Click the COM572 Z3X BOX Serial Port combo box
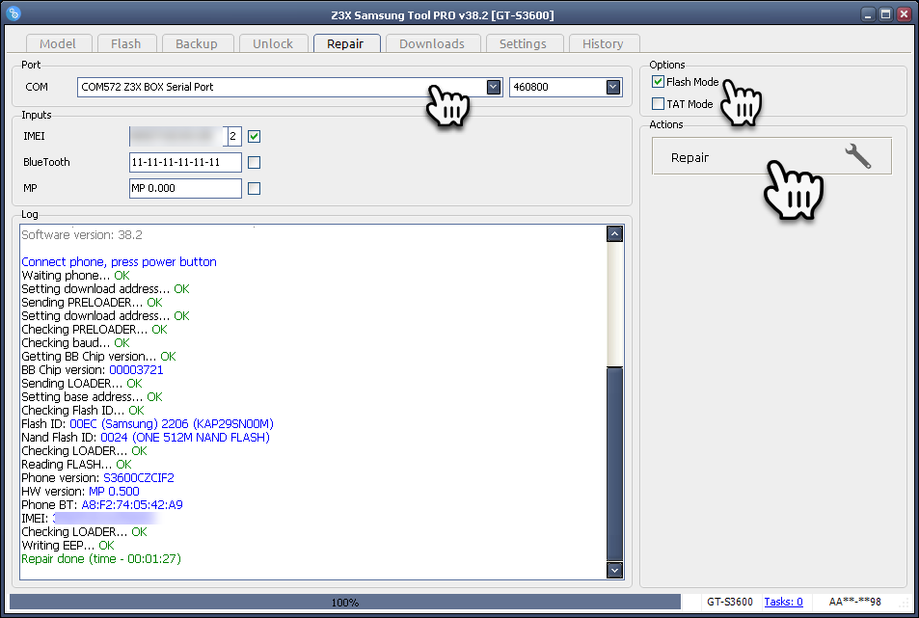Image resolution: width=919 pixels, height=618 pixels. click(x=289, y=88)
